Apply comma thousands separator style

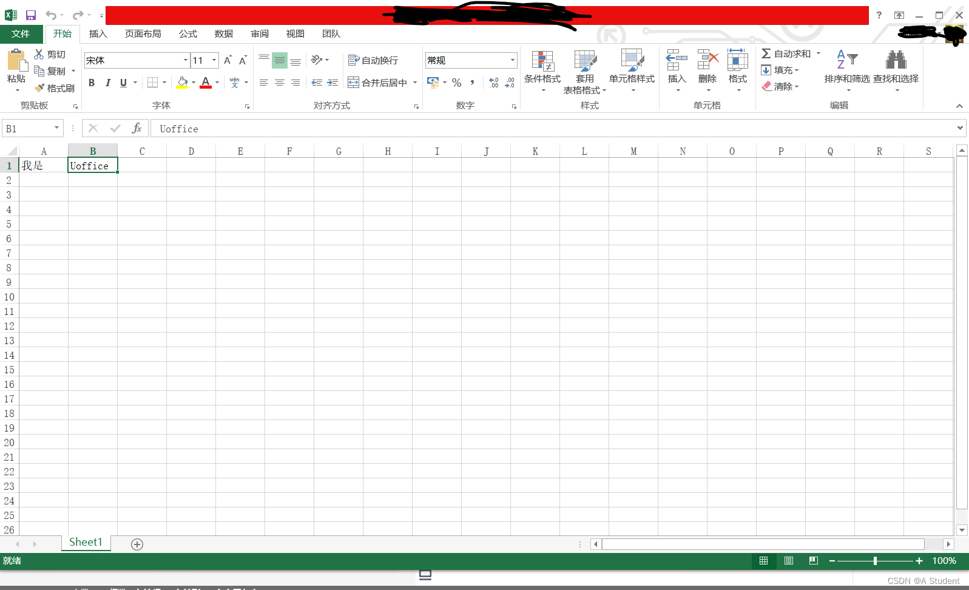pos(472,83)
